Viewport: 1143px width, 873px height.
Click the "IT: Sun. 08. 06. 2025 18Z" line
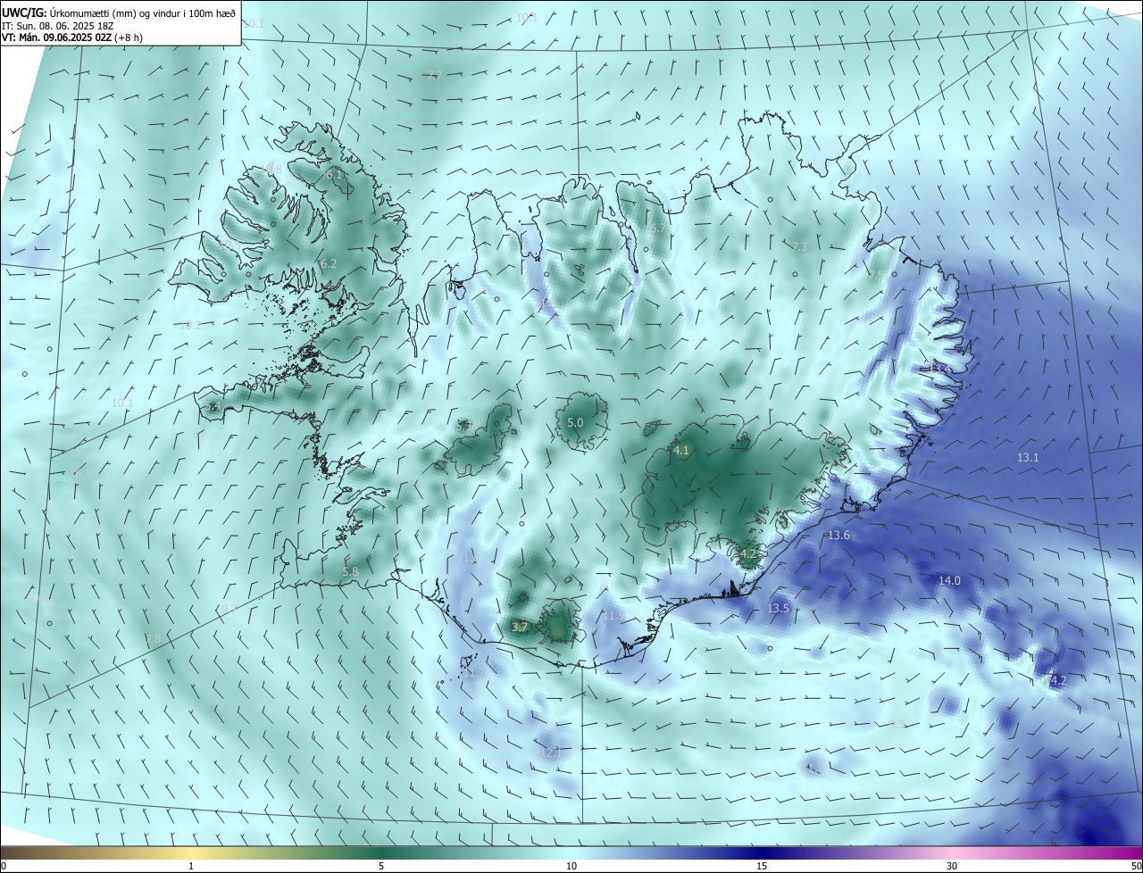[x=58, y=25]
